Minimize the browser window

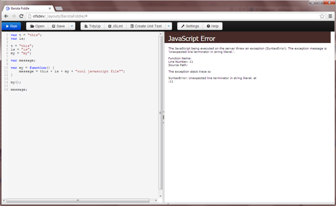click(313, 3)
